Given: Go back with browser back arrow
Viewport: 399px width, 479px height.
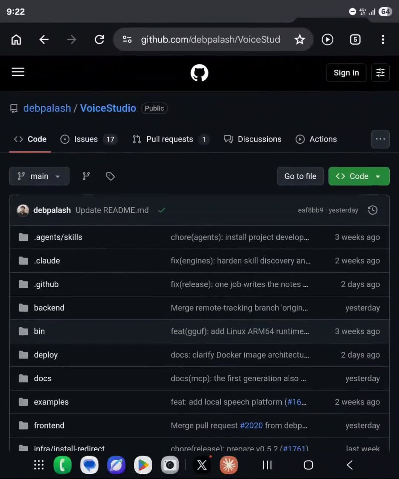Looking at the screenshot, I should coord(44,40).
